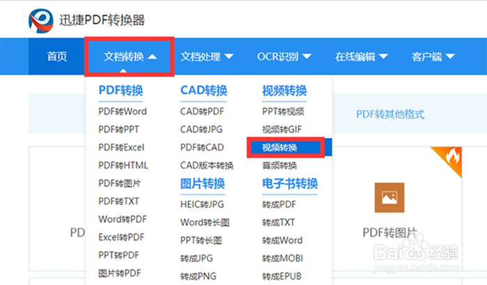The image size is (487, 285).
Task: Open Word转PDF converter
Action: 122,219
